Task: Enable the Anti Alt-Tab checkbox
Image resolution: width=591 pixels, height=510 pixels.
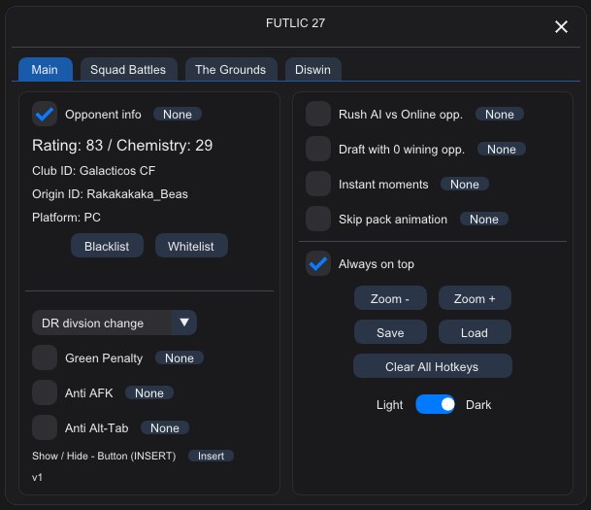Action: (45, 427)
